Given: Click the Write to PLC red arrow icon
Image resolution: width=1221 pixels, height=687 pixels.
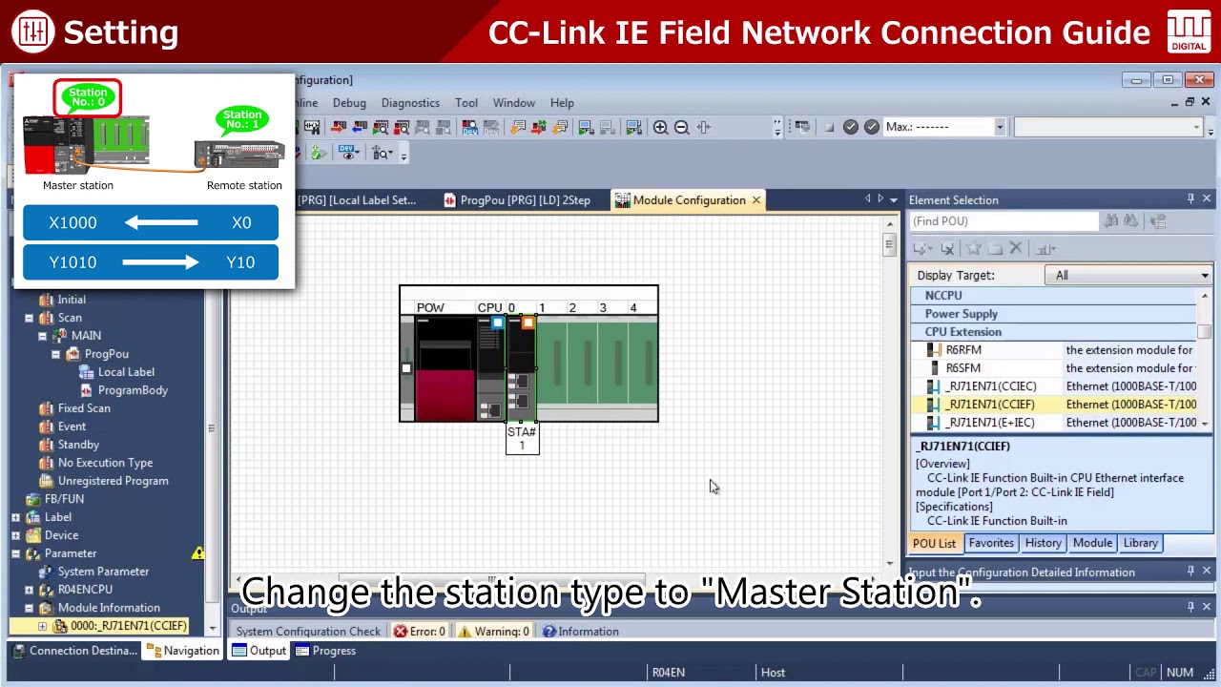Looking at the screenshot, I should pyautogui.click(x=339, y=127).
